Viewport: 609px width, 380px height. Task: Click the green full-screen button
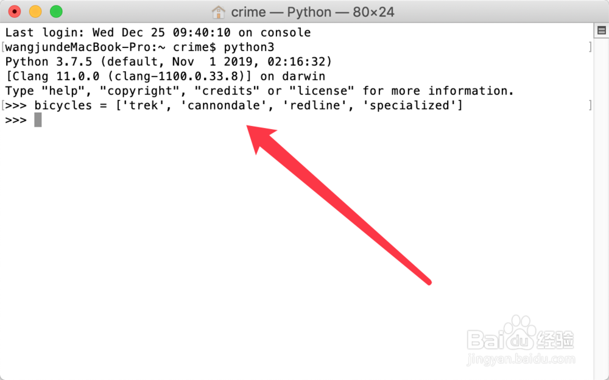56,12
